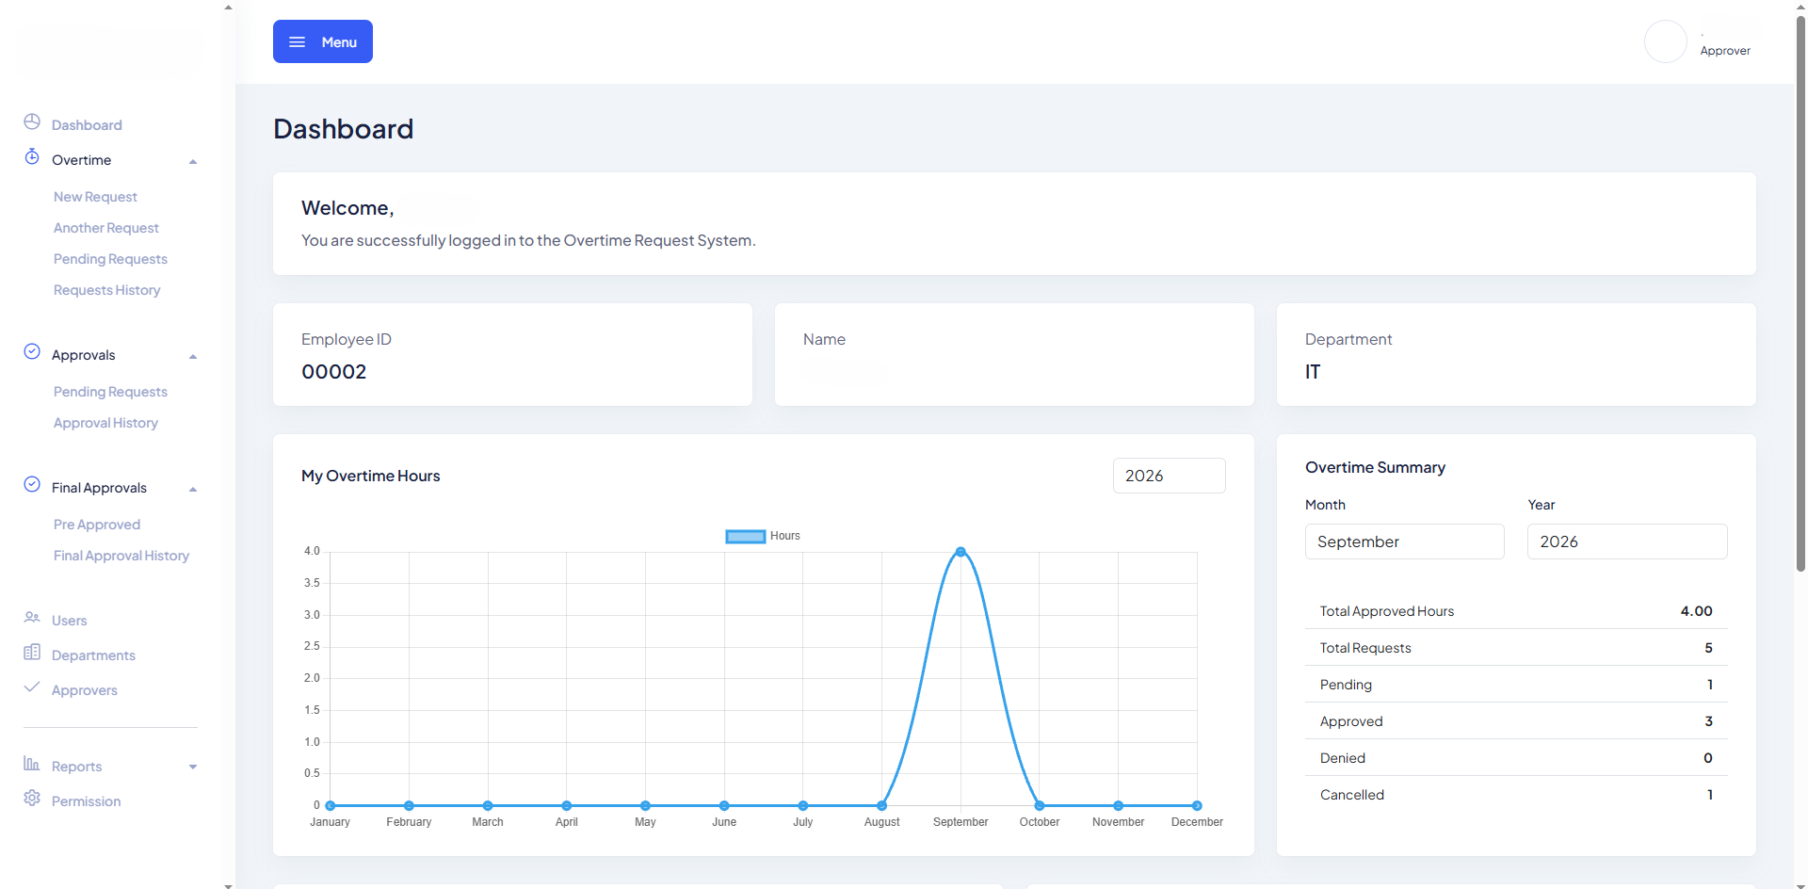Open Approval History link

(x=105, y=423)
